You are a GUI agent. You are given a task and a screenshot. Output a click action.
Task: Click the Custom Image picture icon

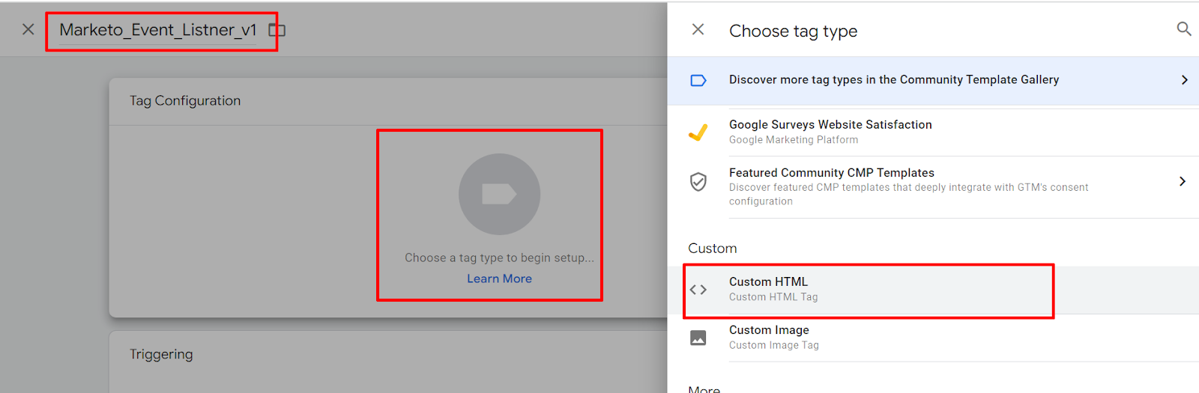coord(698,338)
